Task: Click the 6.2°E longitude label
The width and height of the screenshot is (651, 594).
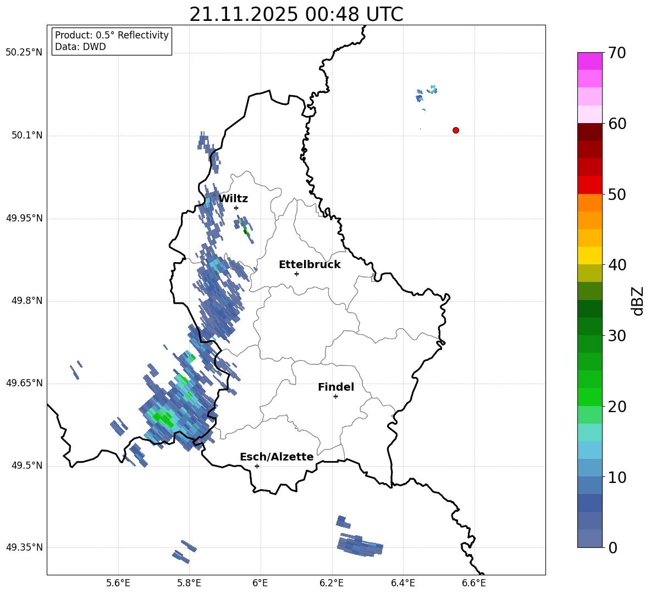Action: (x=332, y=583)
